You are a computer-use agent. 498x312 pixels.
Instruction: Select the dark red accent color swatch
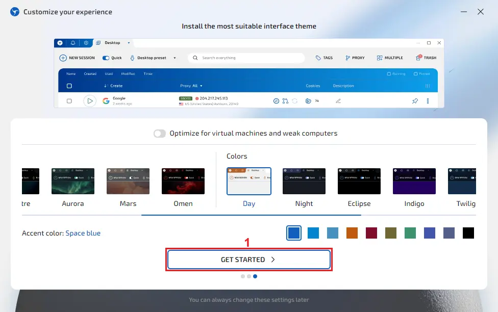pyautogui.click(x=371, y=233)
